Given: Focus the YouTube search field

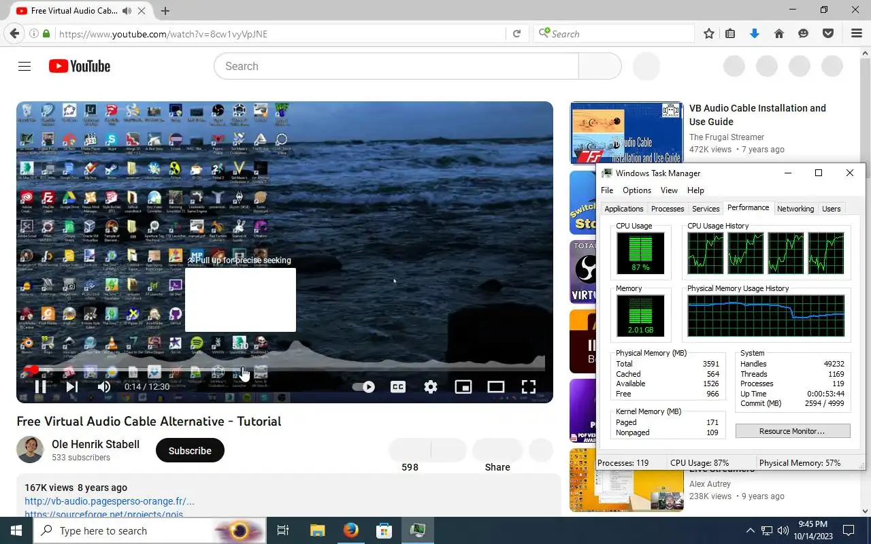Looking at the screenshot, I should [x=396, y=66].
